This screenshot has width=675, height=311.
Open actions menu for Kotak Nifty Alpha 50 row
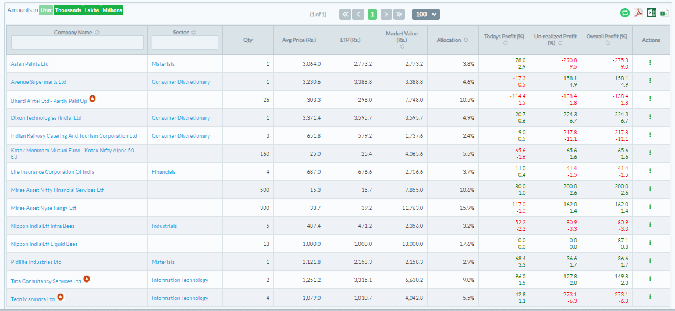[650, 153]
